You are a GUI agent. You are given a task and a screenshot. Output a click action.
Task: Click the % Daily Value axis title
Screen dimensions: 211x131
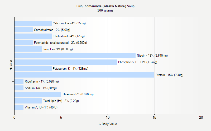[x=108, y=124]
